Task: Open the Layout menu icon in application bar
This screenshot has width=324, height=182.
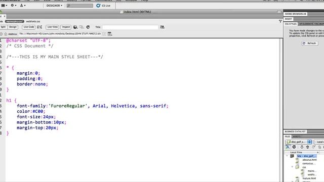Action: [4, 6]
